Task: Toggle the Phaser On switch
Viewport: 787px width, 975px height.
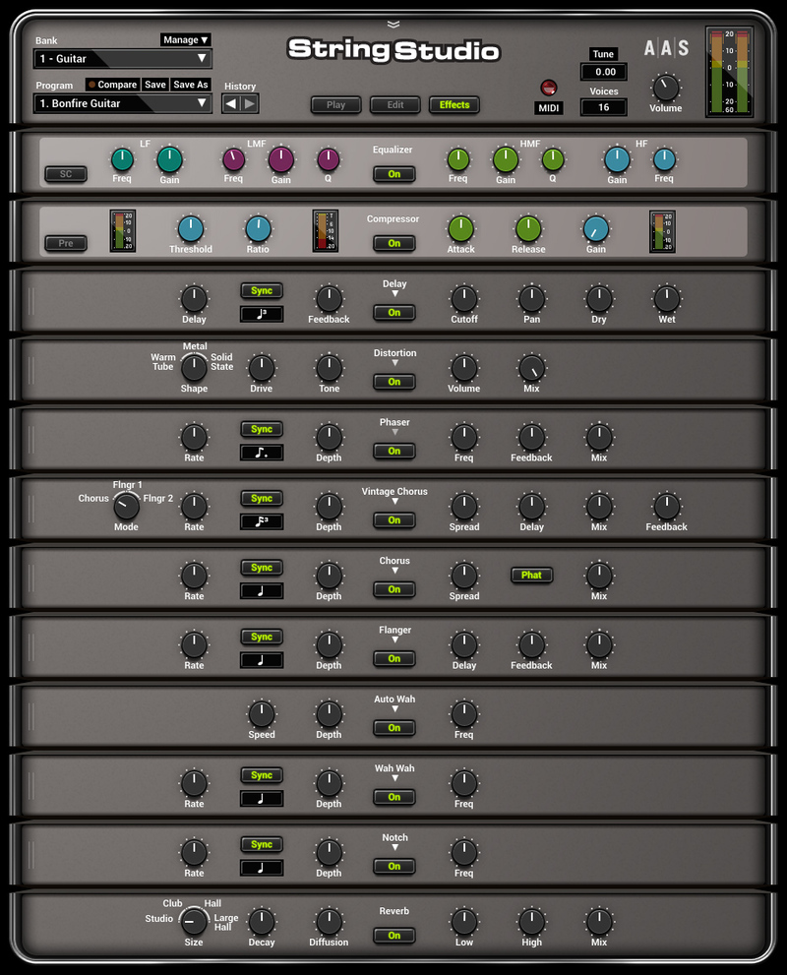Action: click(394, 451)
